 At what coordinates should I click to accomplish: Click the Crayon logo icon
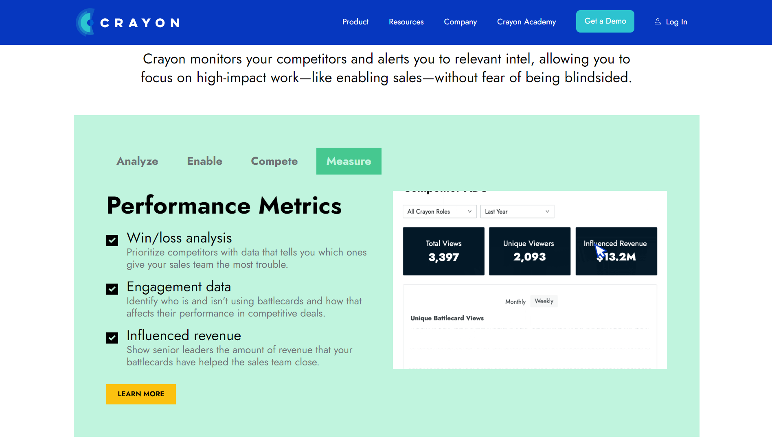[x=85, y=22]
